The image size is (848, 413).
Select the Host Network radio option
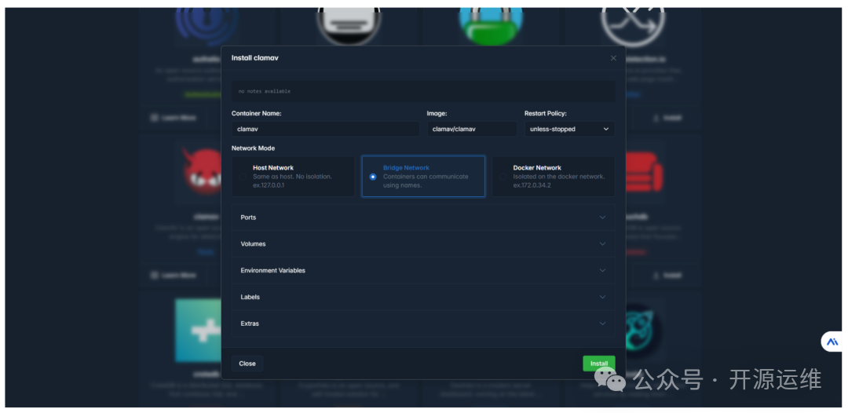click(x=243, y=177)
